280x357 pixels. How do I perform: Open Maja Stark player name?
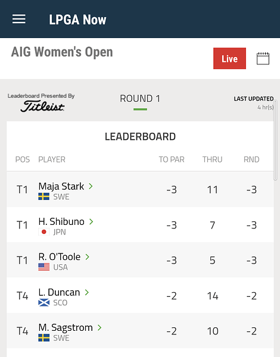point(61,186)
